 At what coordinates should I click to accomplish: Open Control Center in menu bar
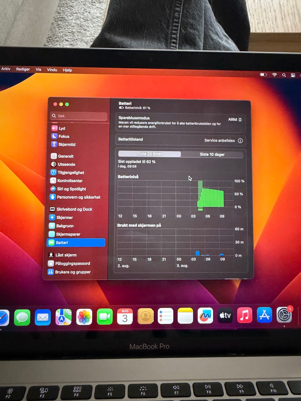pos(293,75)
